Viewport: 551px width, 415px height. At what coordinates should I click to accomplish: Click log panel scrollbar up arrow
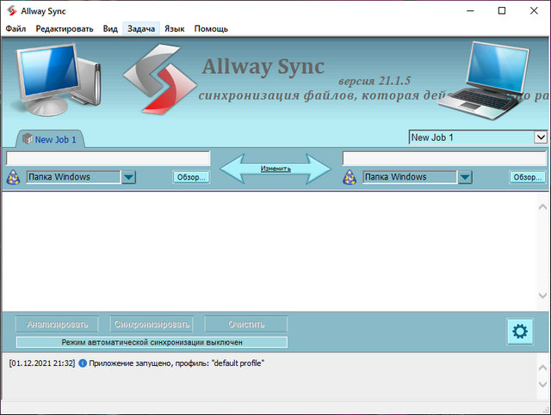click(542, 368)
